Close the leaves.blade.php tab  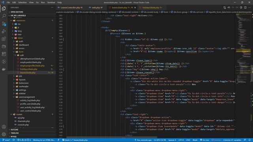[x=135, y=7]
